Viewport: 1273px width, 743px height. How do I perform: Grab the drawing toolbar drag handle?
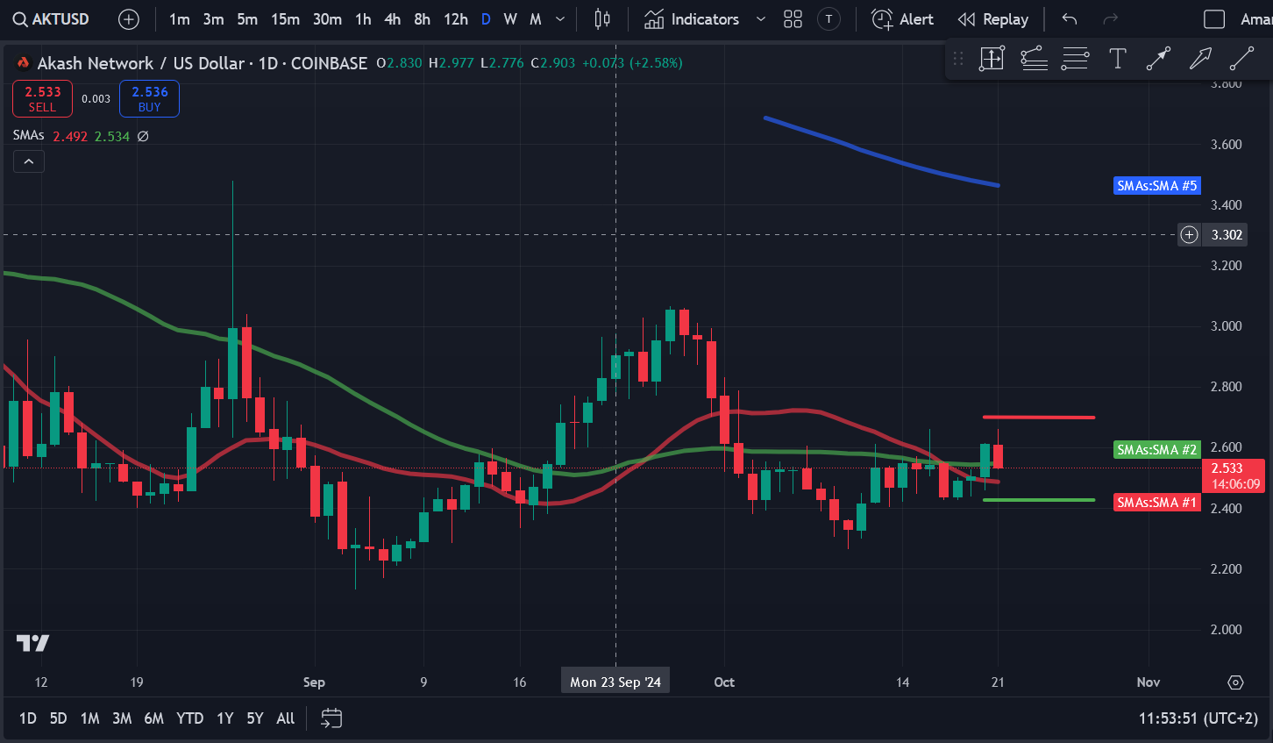point(958,59)
